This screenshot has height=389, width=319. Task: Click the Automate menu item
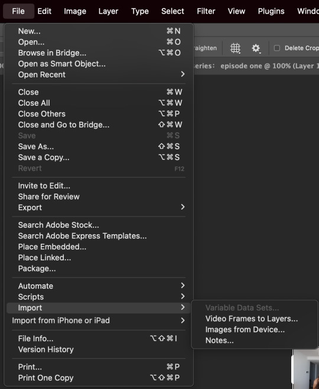coord(99,286)
